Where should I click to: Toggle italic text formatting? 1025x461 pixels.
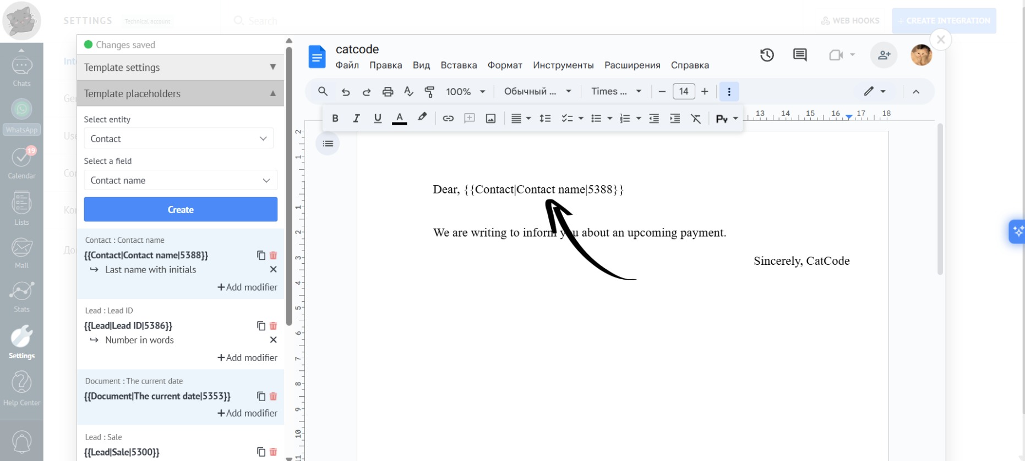click(356, 118)
